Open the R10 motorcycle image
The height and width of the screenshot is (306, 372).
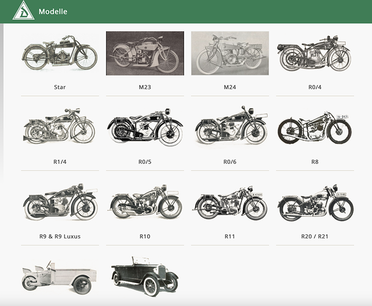[x=145, y=202]
